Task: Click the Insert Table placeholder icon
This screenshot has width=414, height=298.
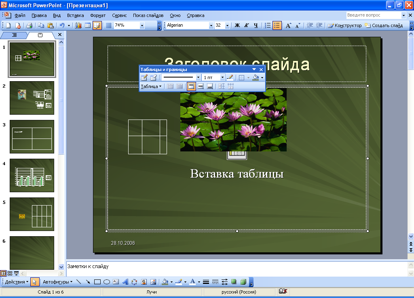Action: tap(237, 155)
